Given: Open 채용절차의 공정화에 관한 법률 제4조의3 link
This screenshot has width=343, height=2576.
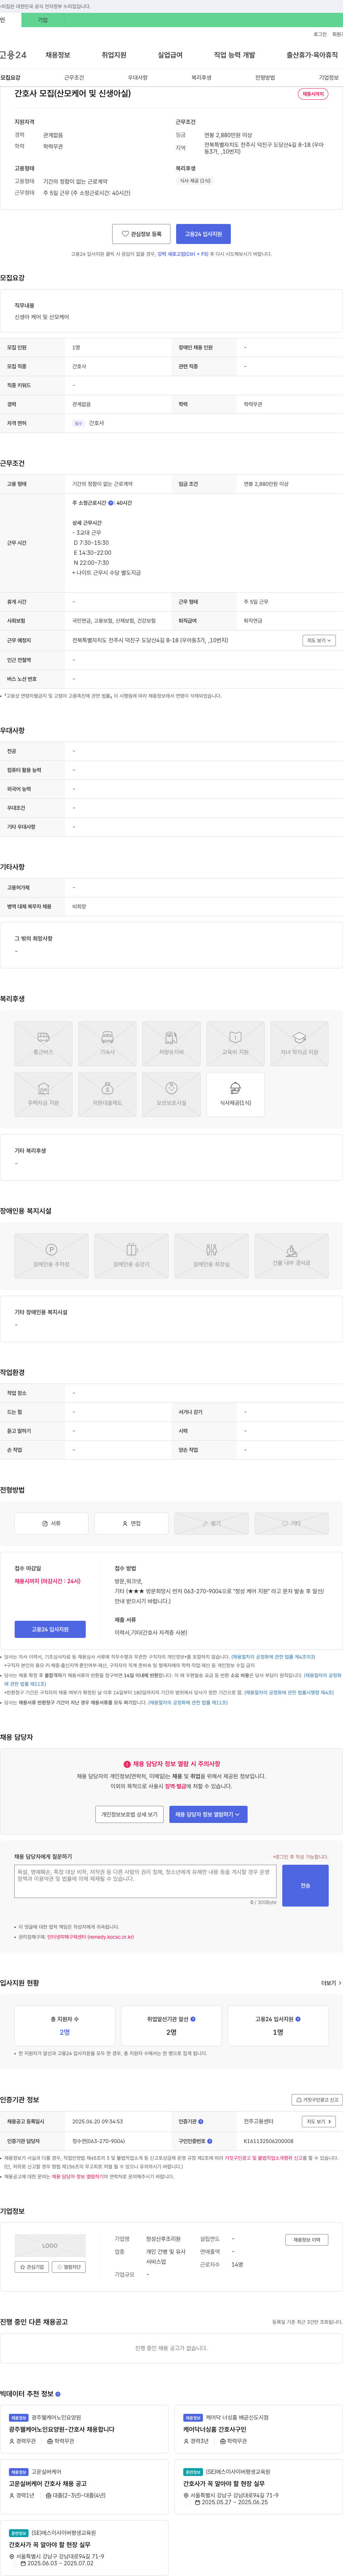Looking at the screenshot, I should pyautogui.click(x=273, y=1657).
